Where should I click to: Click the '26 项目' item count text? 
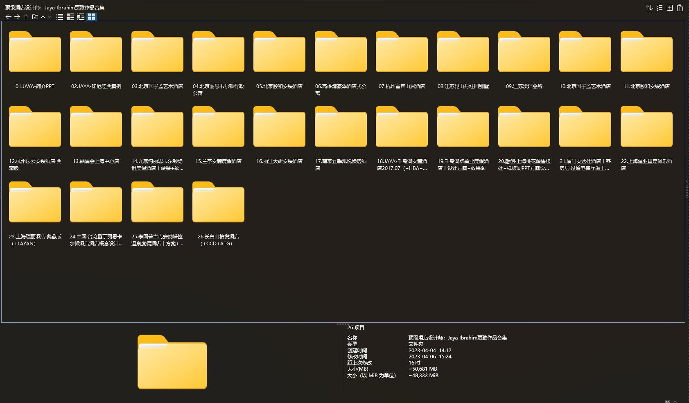point(356,328)
